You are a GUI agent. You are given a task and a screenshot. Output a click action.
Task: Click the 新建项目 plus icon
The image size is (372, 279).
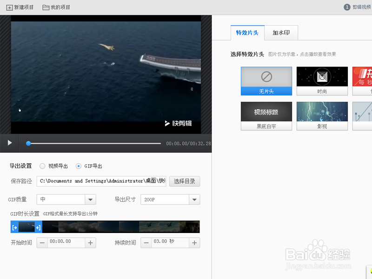click(x=9, y=7)
